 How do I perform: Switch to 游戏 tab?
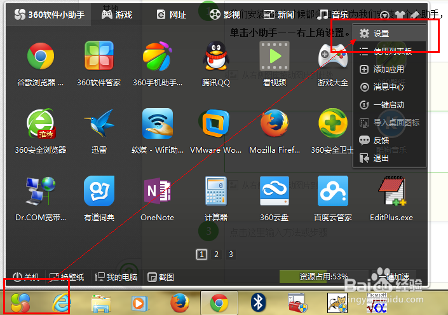pyautogui.click(x=117, y=14)
